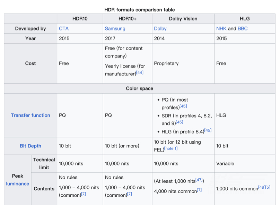Follow the Dolby link in Developed by row

point(160,28)
